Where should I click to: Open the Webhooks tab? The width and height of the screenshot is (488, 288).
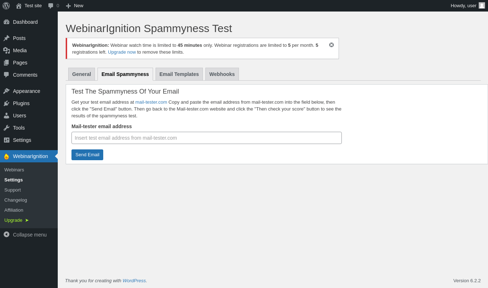click(x=222, y=74)
